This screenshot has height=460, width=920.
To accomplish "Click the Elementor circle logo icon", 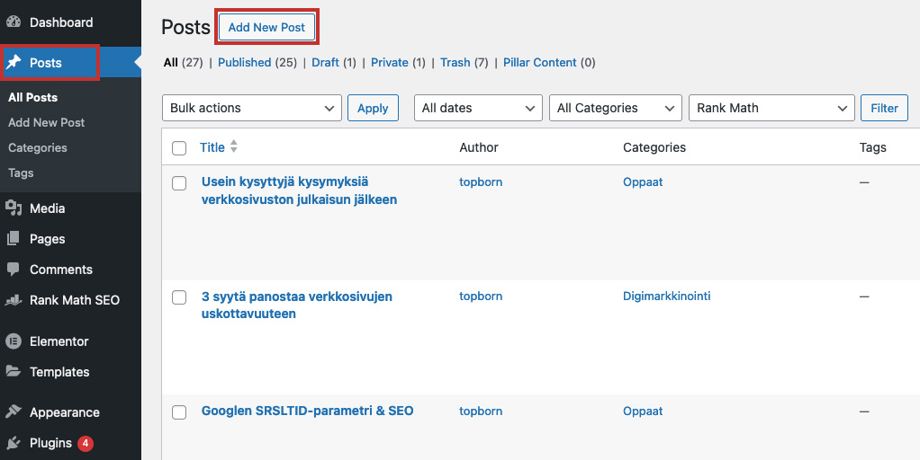I will (x=14, y=341).
